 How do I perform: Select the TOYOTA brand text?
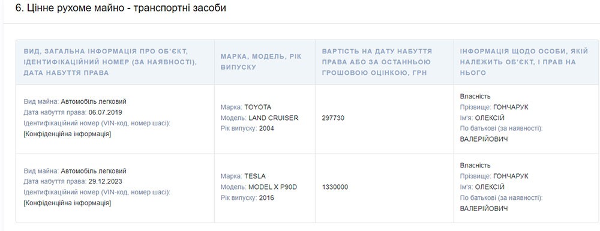coord(257,107)
